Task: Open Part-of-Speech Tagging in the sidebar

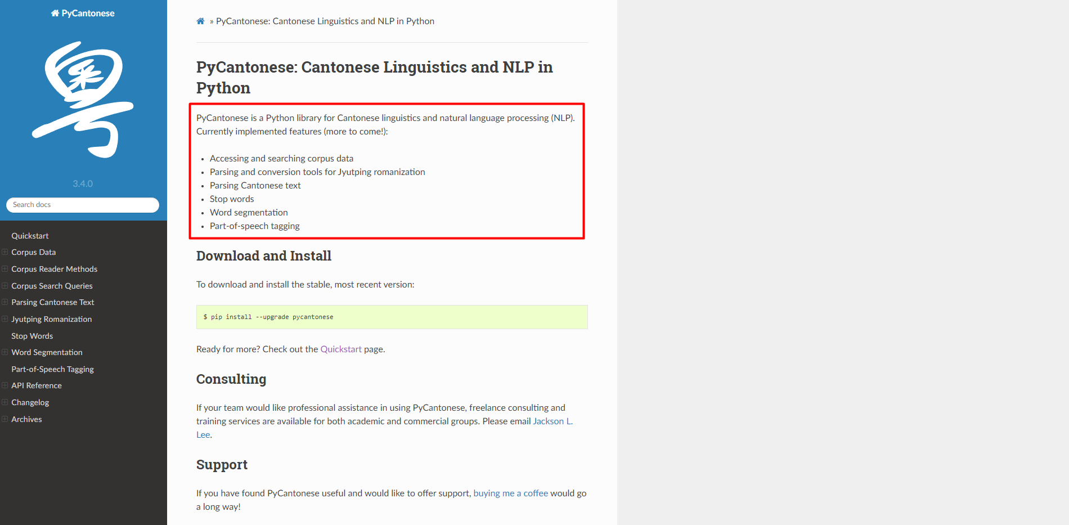Action: pyautogui.click(x=53, y=369)
